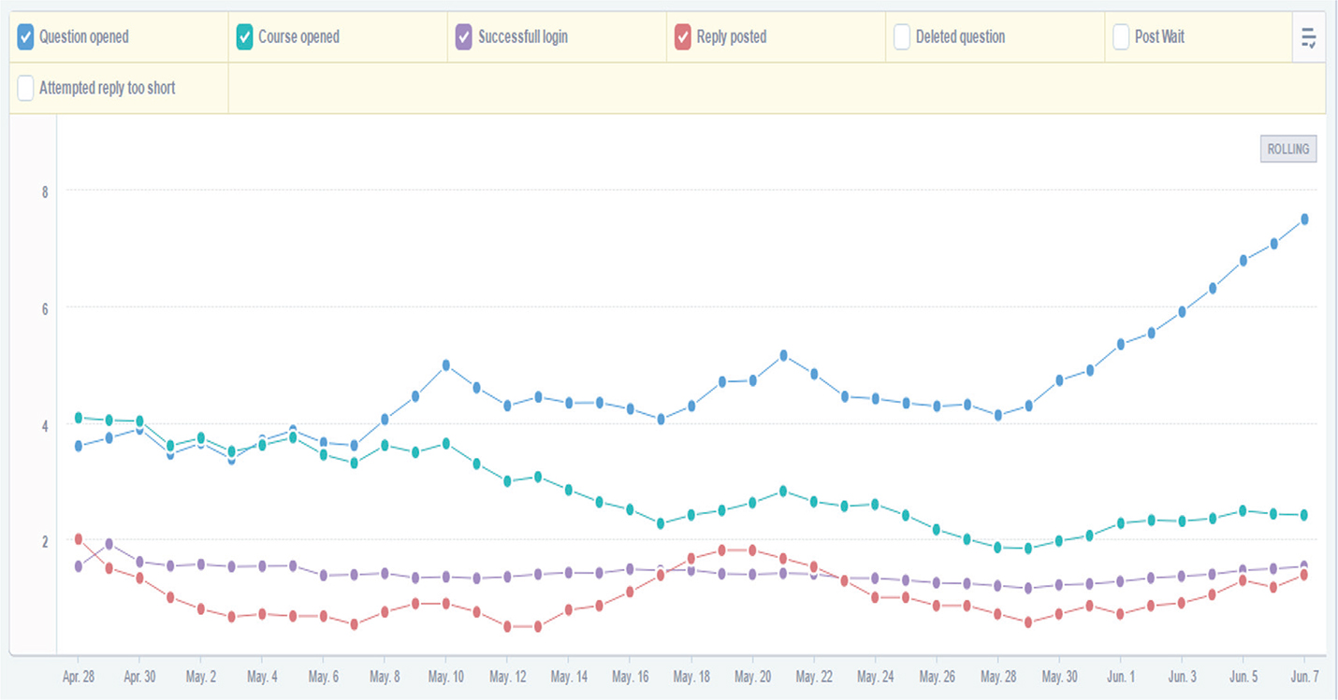Screen dimensions: 1338x700
Task: Uncheck the Question opened checkbox
Action: (26, 37)
